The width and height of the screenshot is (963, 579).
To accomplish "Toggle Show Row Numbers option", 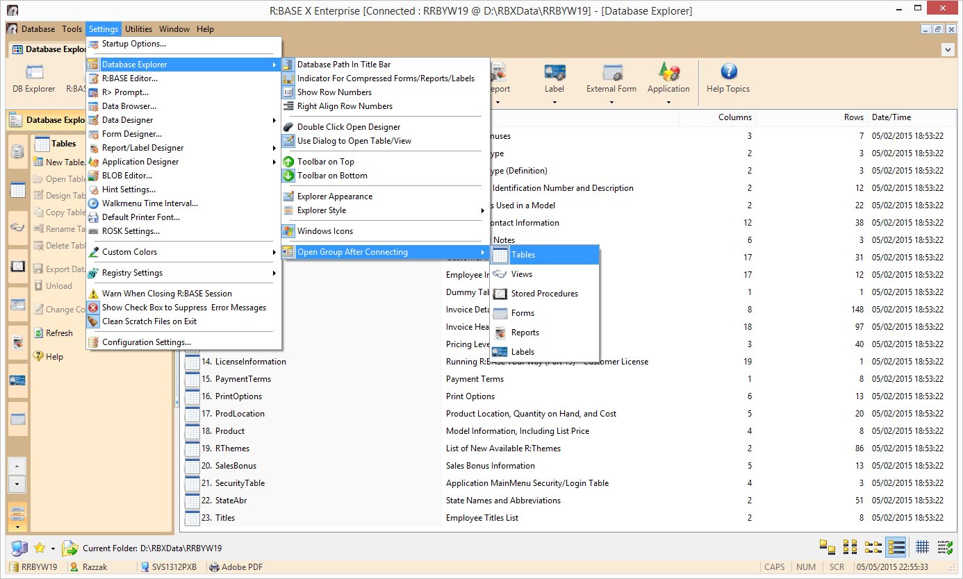I will 334,92.
